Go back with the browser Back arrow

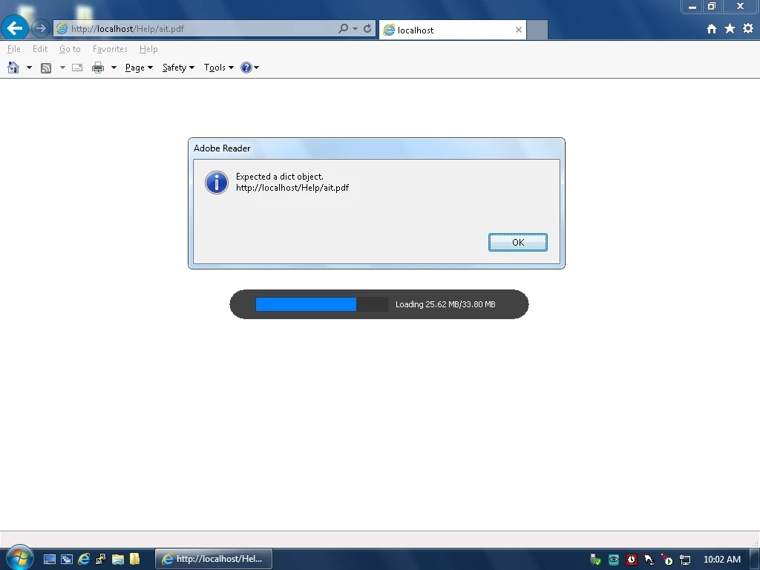[15, 28]
